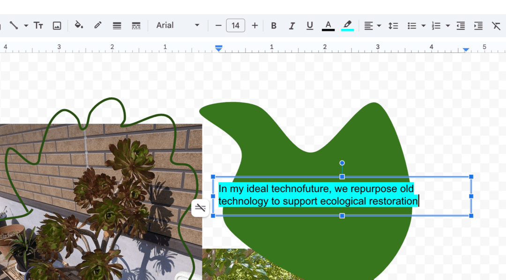Viewport: 506px width, 280px height.
Task: Toggle underline formatting
Action: 309,26
